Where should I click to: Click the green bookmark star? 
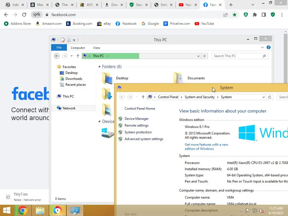235,15
